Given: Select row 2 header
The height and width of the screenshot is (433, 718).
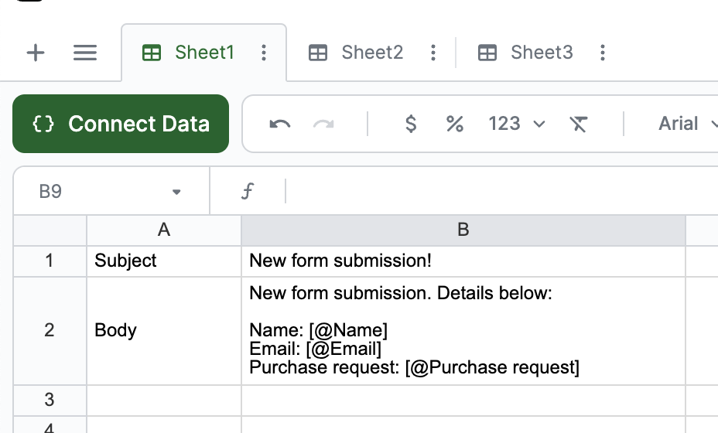Looking at the screenshot, I should click(x=50, y=330).
